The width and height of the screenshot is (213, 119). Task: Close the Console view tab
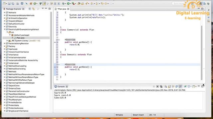point(67,87)
